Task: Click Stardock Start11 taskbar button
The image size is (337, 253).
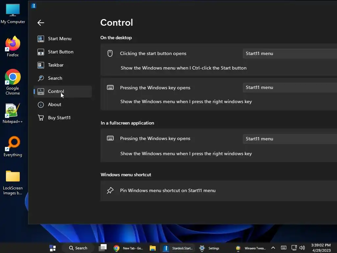Action: point(177,248)
